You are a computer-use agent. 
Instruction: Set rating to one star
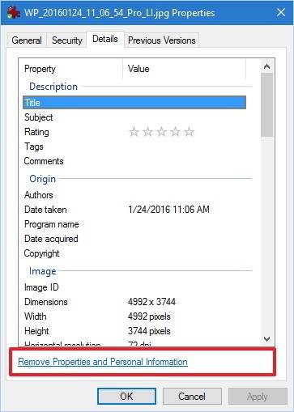click(x=134, y=132)
